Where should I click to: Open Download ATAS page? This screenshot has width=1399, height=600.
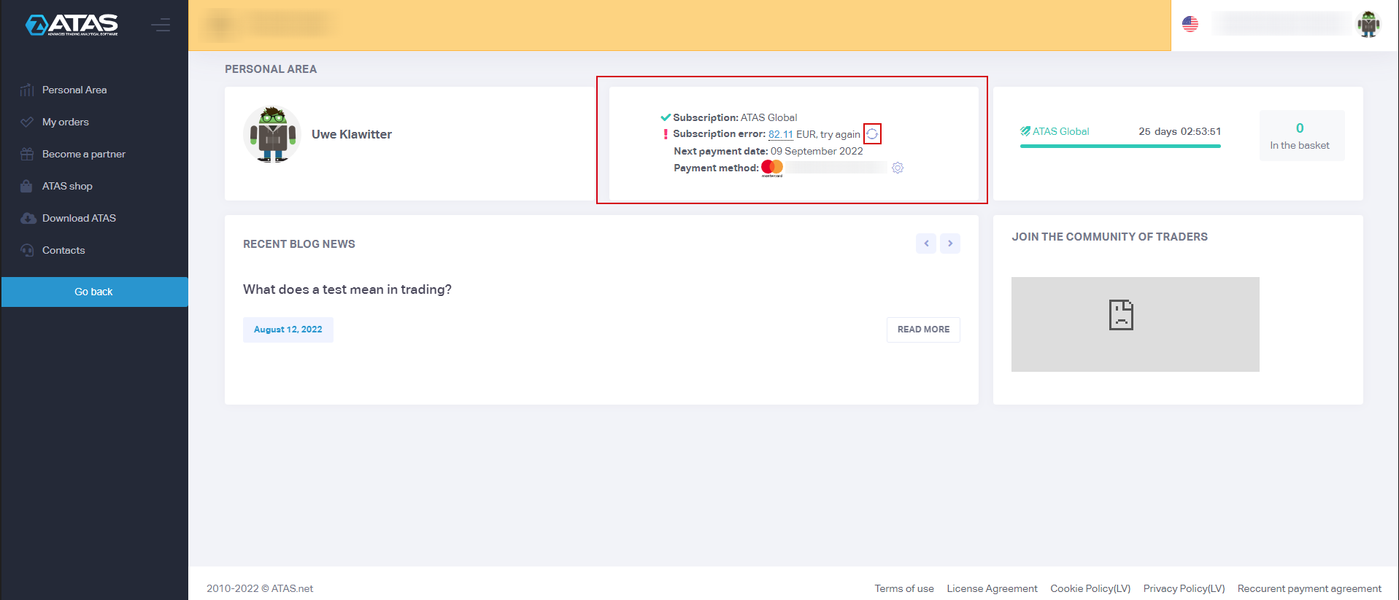point(79,218)
